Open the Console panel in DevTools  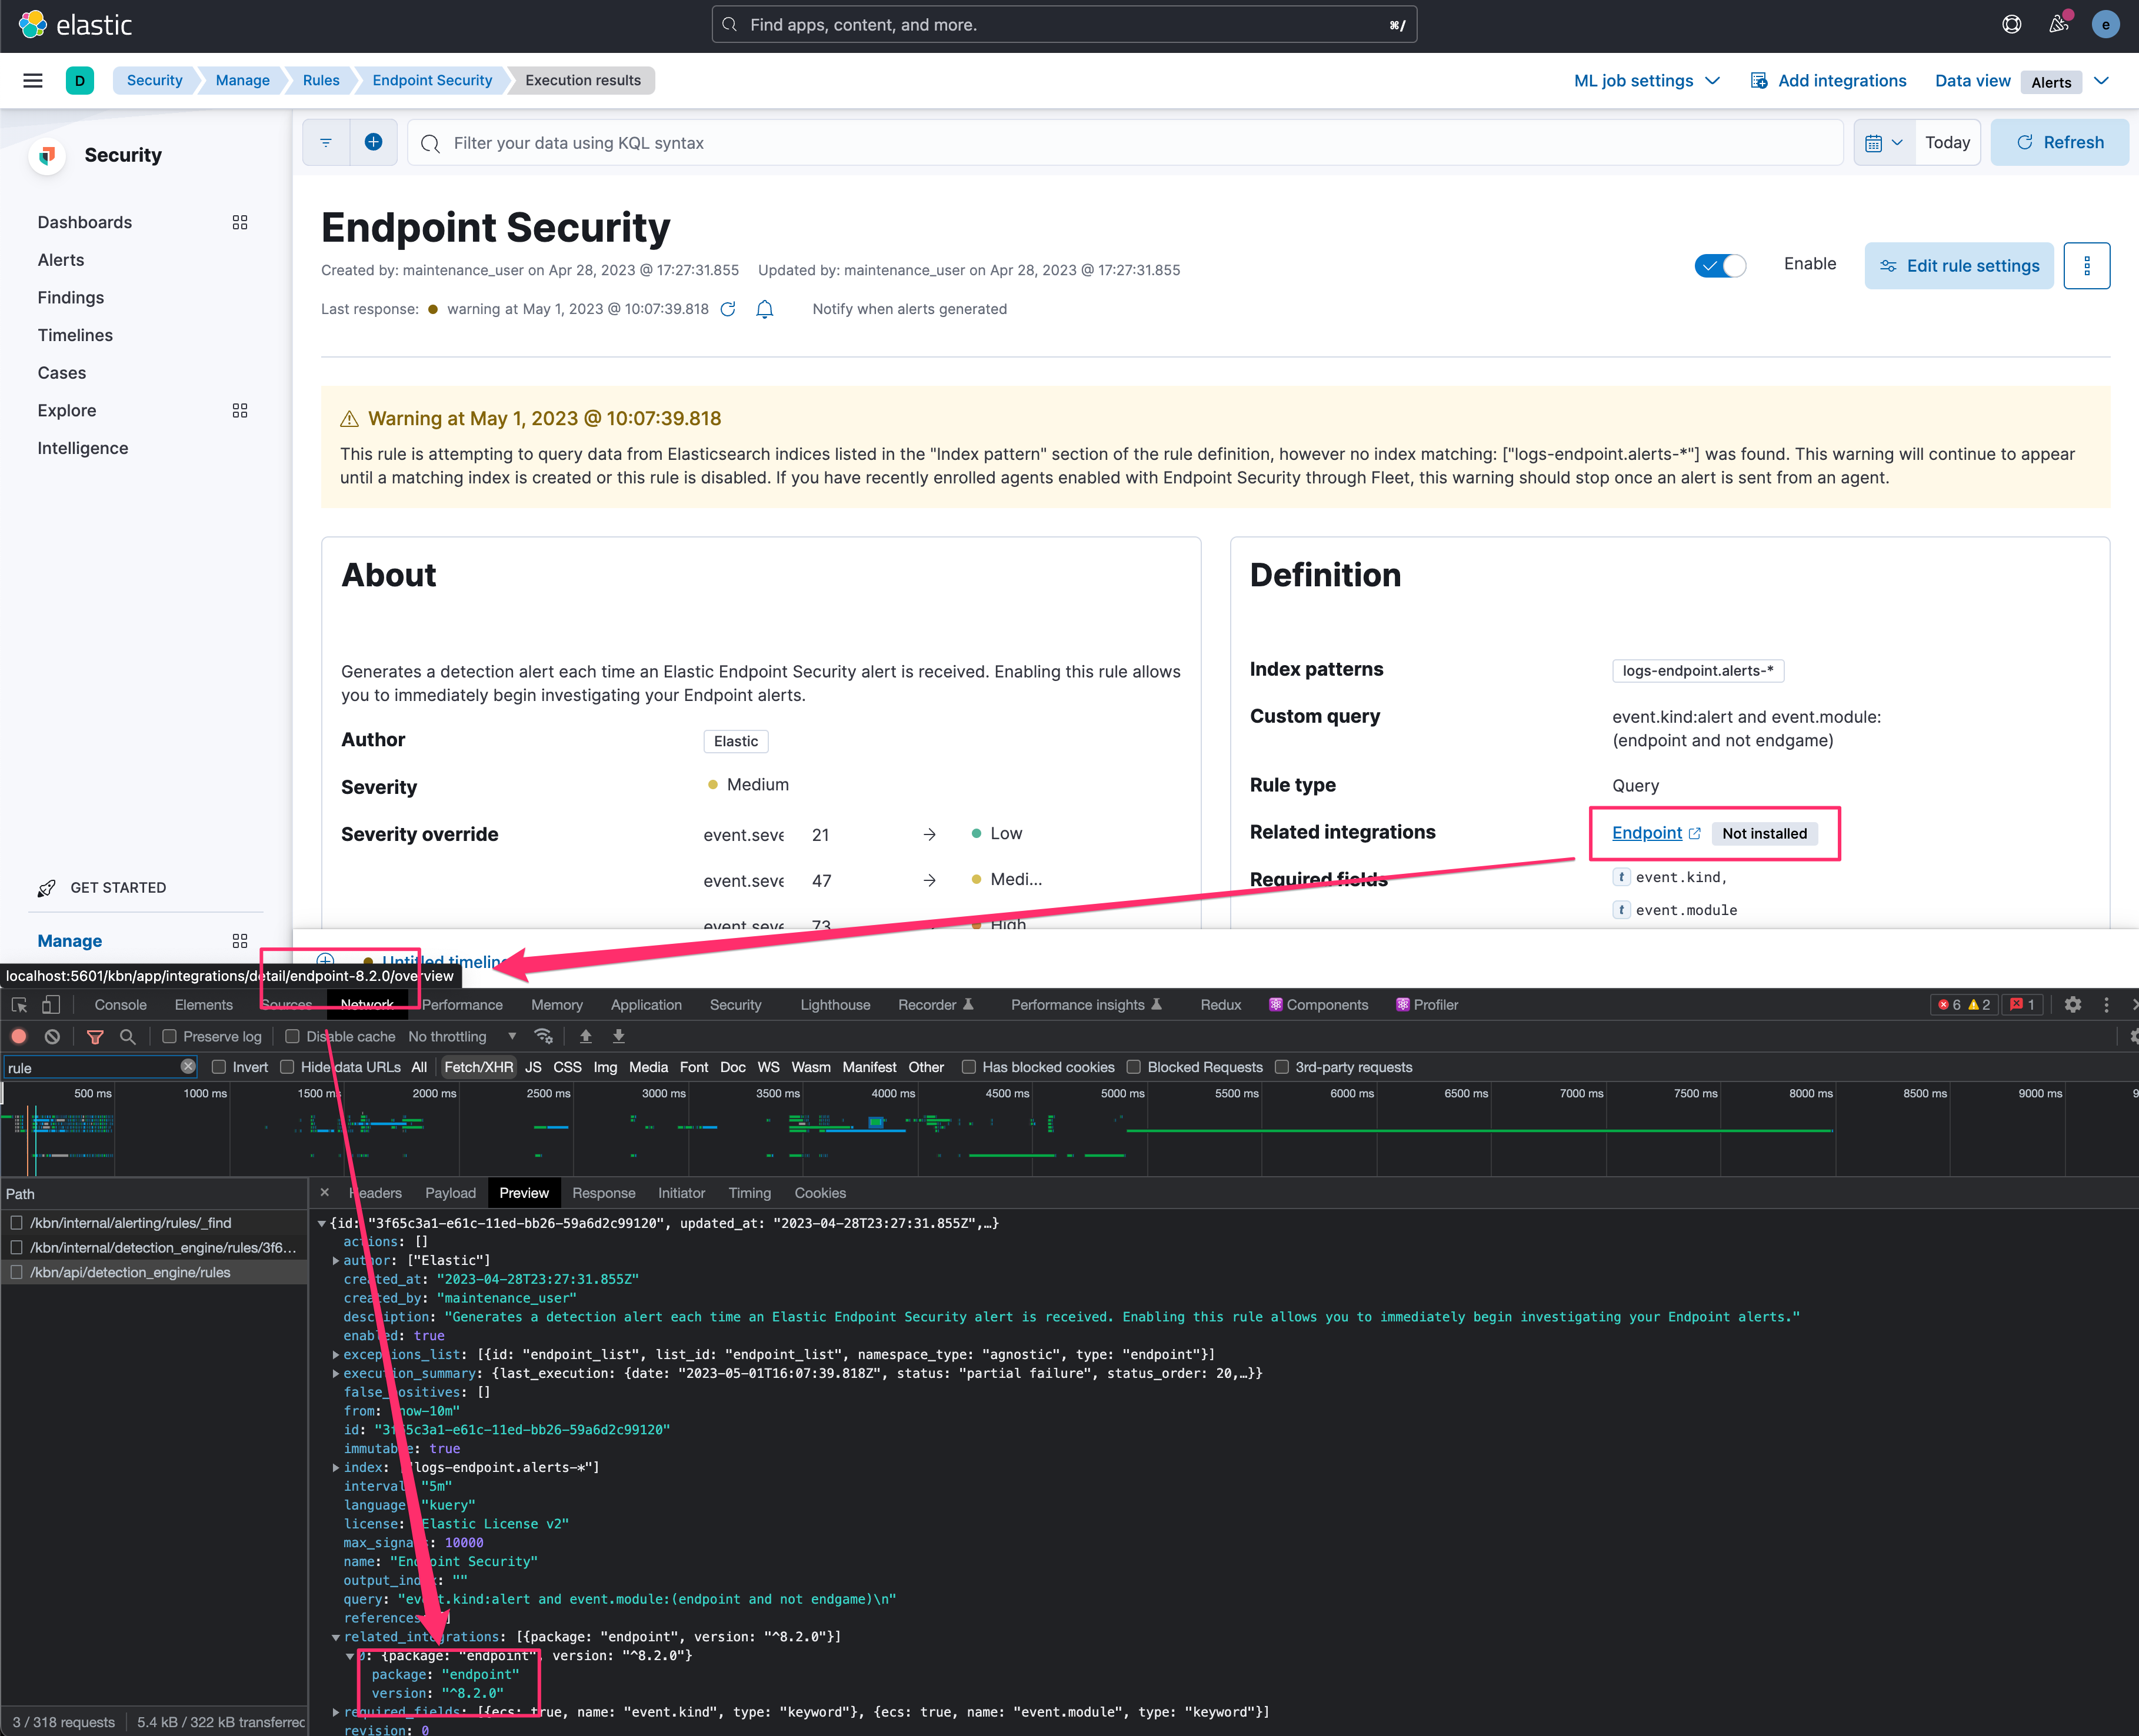point(119,1004)
